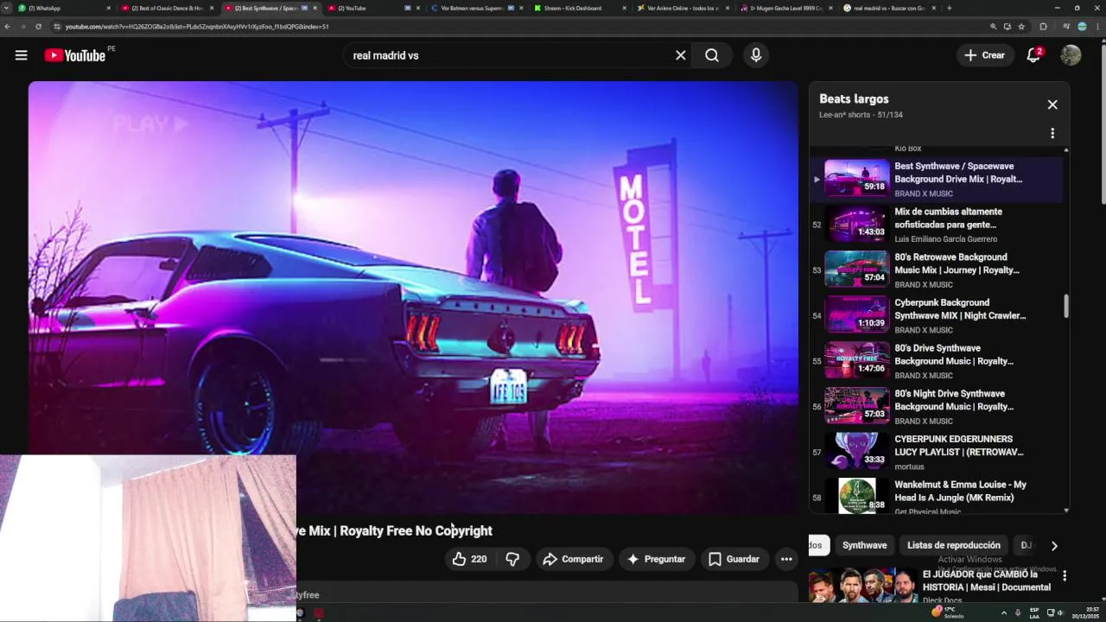
Task: Switch to Ver Anime Online tab
Action: click(x=683, y=8)
